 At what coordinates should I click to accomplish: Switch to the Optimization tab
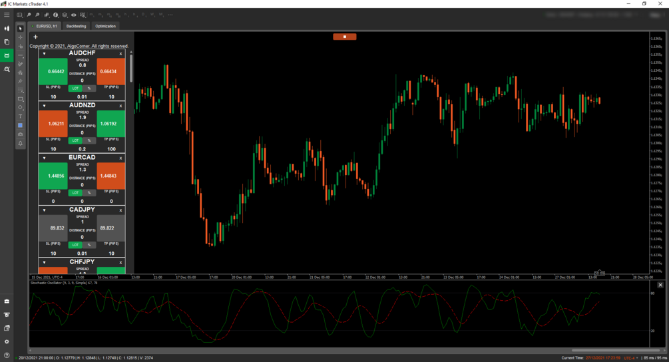(105, 26)
